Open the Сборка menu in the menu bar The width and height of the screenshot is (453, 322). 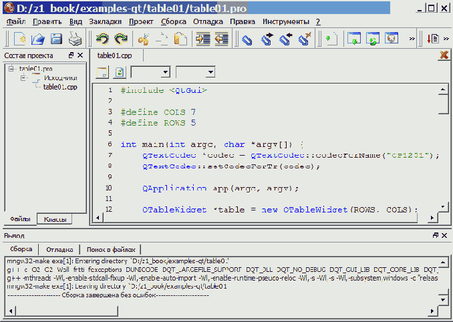pos(174,21)
